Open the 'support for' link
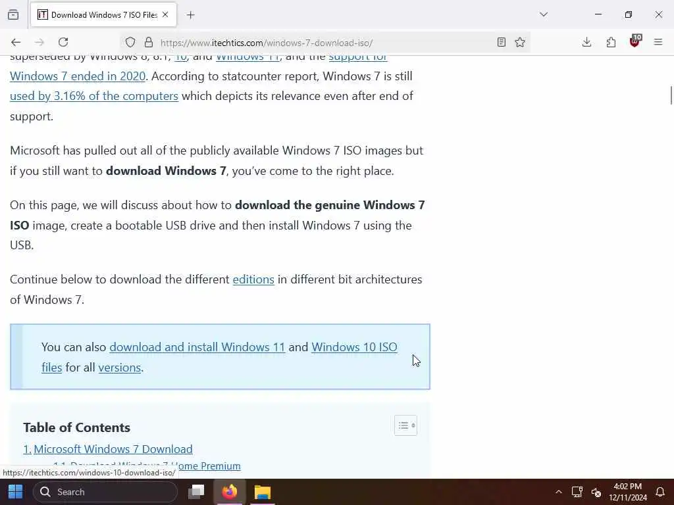674x505 pixels. [x=358, y=58]
